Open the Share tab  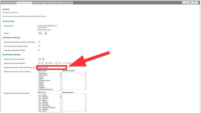[x=58, y=3]
